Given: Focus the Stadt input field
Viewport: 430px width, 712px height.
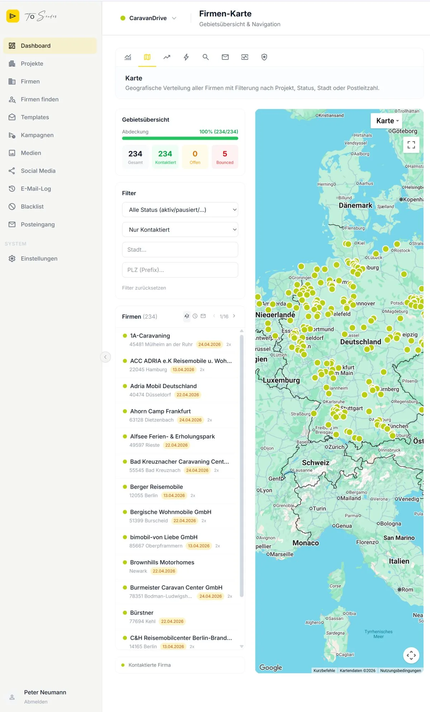Looking at the screenshot, I should click(x=180, y=249).
